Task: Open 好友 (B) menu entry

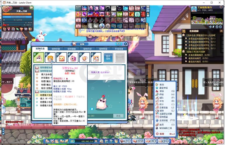Action: (165, 101)
